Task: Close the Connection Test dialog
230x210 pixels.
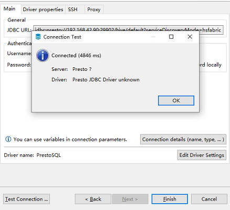Action: tap(190, 37)
